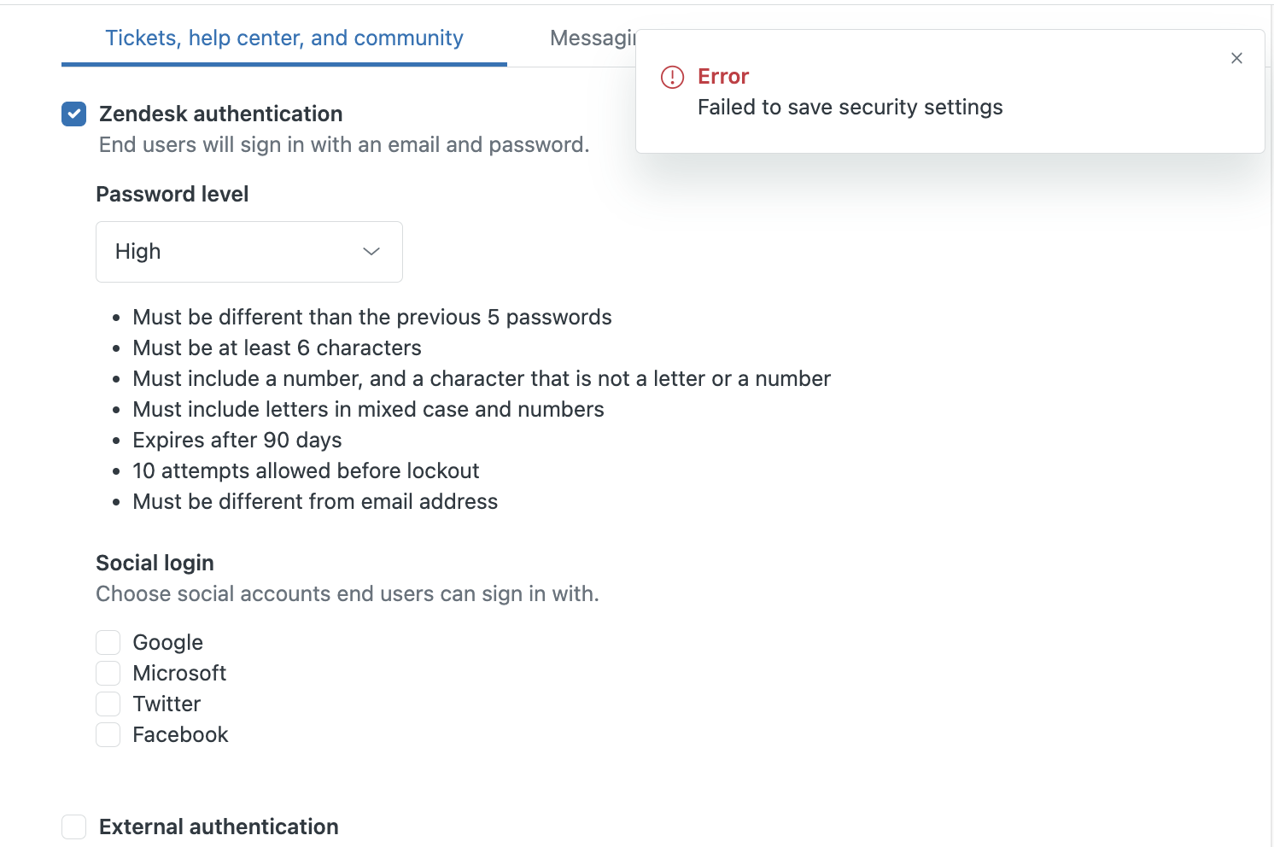Enable the Google social login checkbox
The image size is (1274, 847).
[x=108, y=642]
